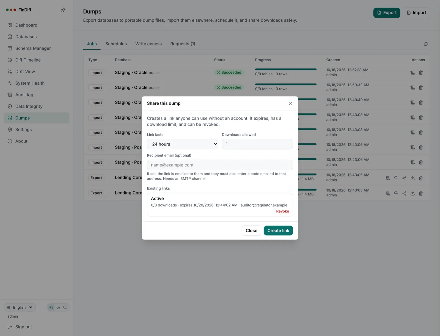Viewport: 440px width, 336px height.
Task: Focus the Recipient email input
Action: pyautogui.click(x=220, y=165)
